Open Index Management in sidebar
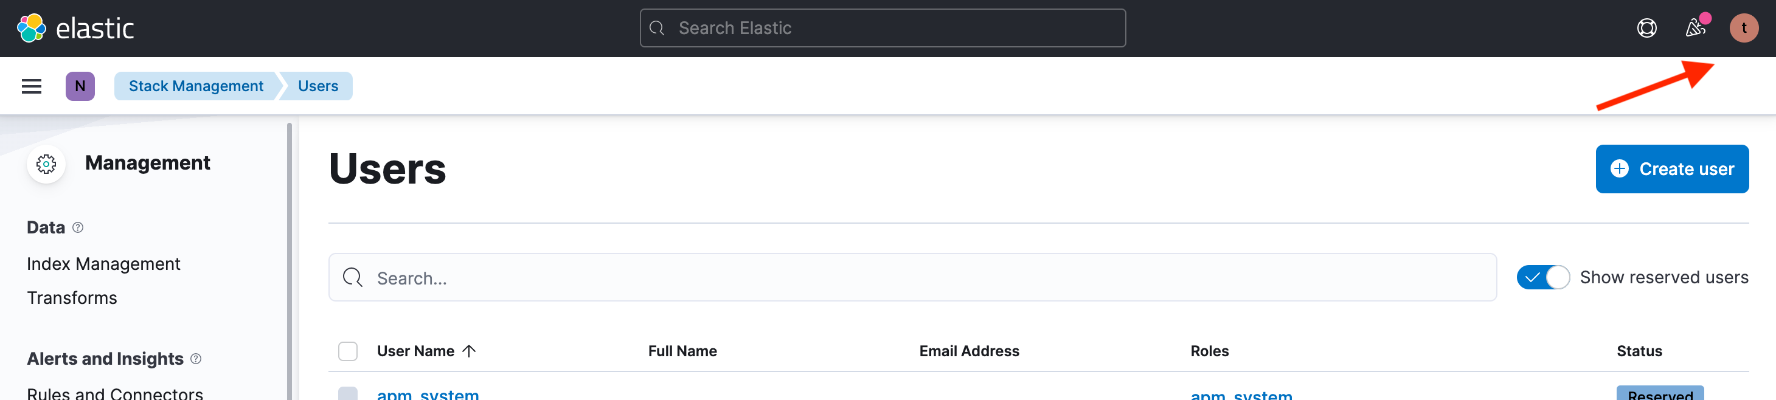Image resolution: width=1776 pixels, height=400 pixels. tap(103, 264)
